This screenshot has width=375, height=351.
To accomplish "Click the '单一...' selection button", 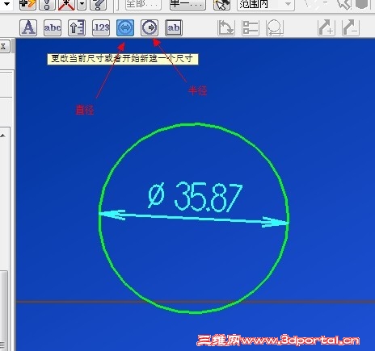I will (188, 5).
